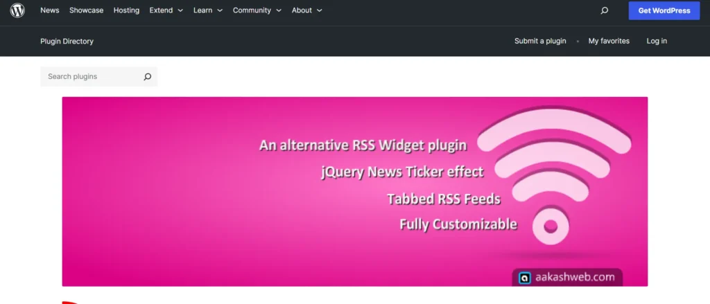This screenshot has height=304, width=710.
Task: Expand the Extend menu chevron
Action: click(180, 10)
